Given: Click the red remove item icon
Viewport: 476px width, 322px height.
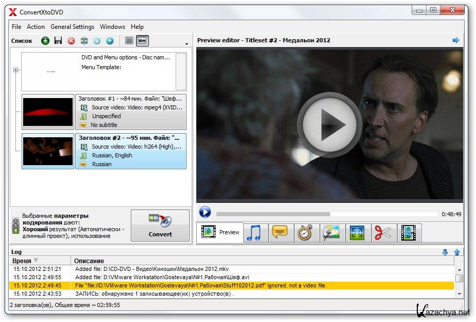Looking at the screenshot, I should coord(71,41).
